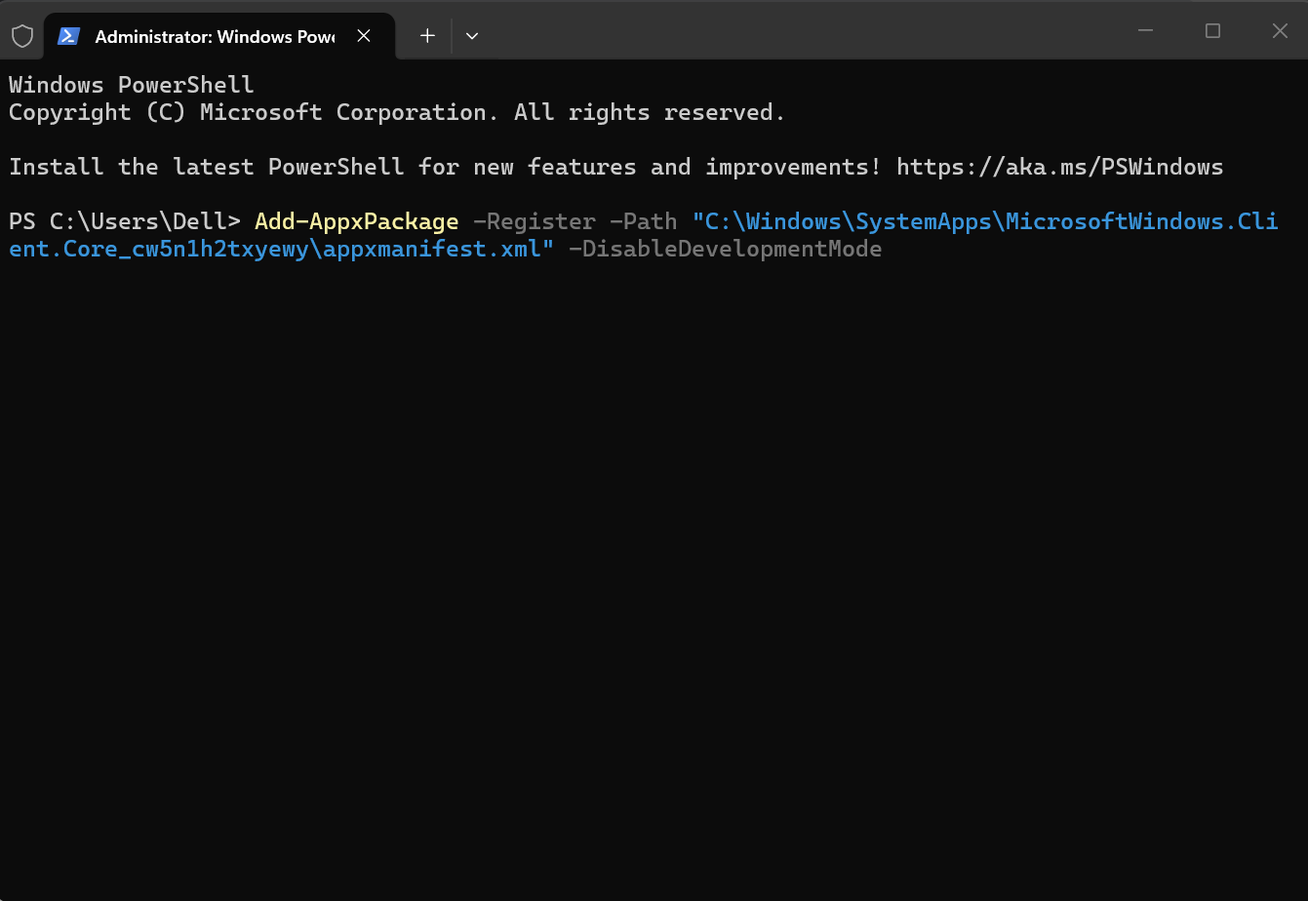Click the Add-AppxPackage command text
This screenshot has width=1308, height=901.
pyautogui.click(x=356, y=221)
